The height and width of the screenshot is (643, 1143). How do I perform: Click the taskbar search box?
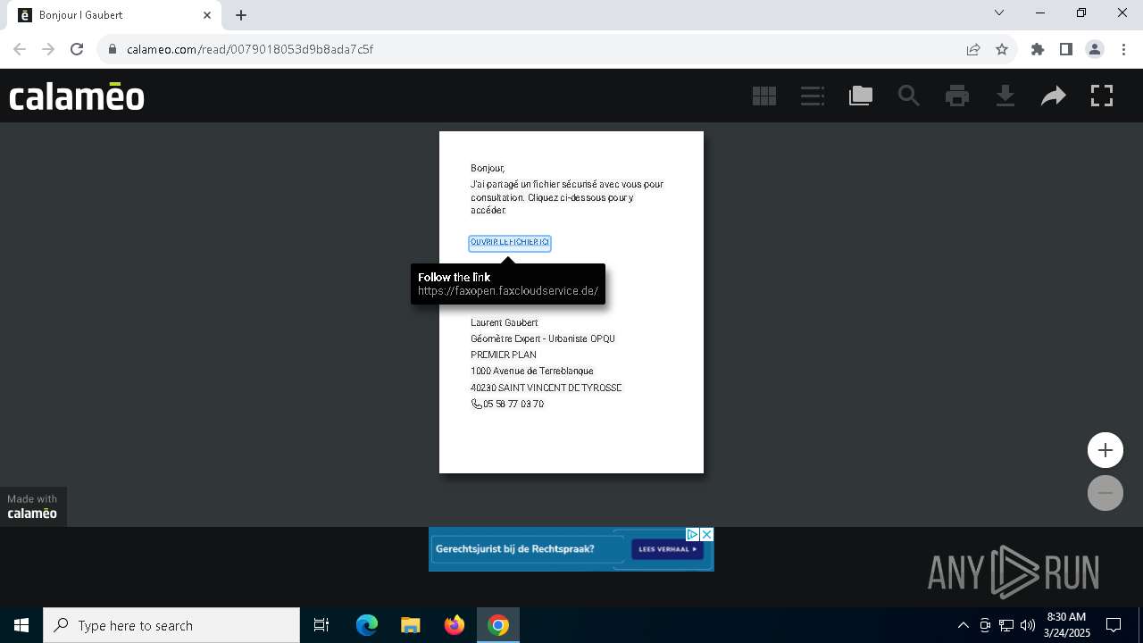click(x=171, y=625)
